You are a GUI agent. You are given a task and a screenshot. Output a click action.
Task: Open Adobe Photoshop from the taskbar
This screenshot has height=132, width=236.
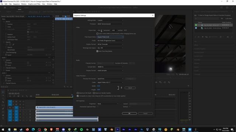(142, 129)
